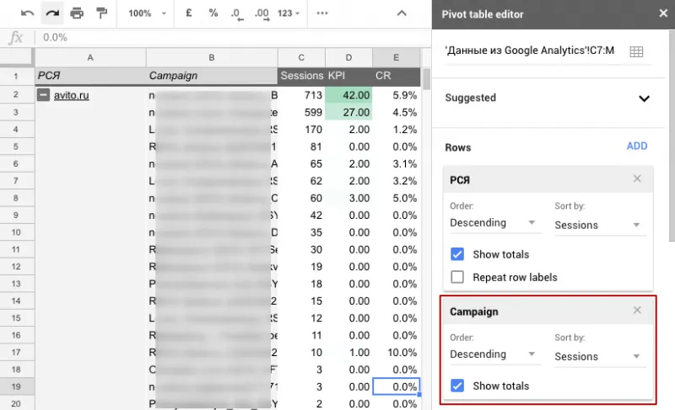Toggle Show totals under Campaign
Screen dimensions: 675x410
(x=457, y=386)
